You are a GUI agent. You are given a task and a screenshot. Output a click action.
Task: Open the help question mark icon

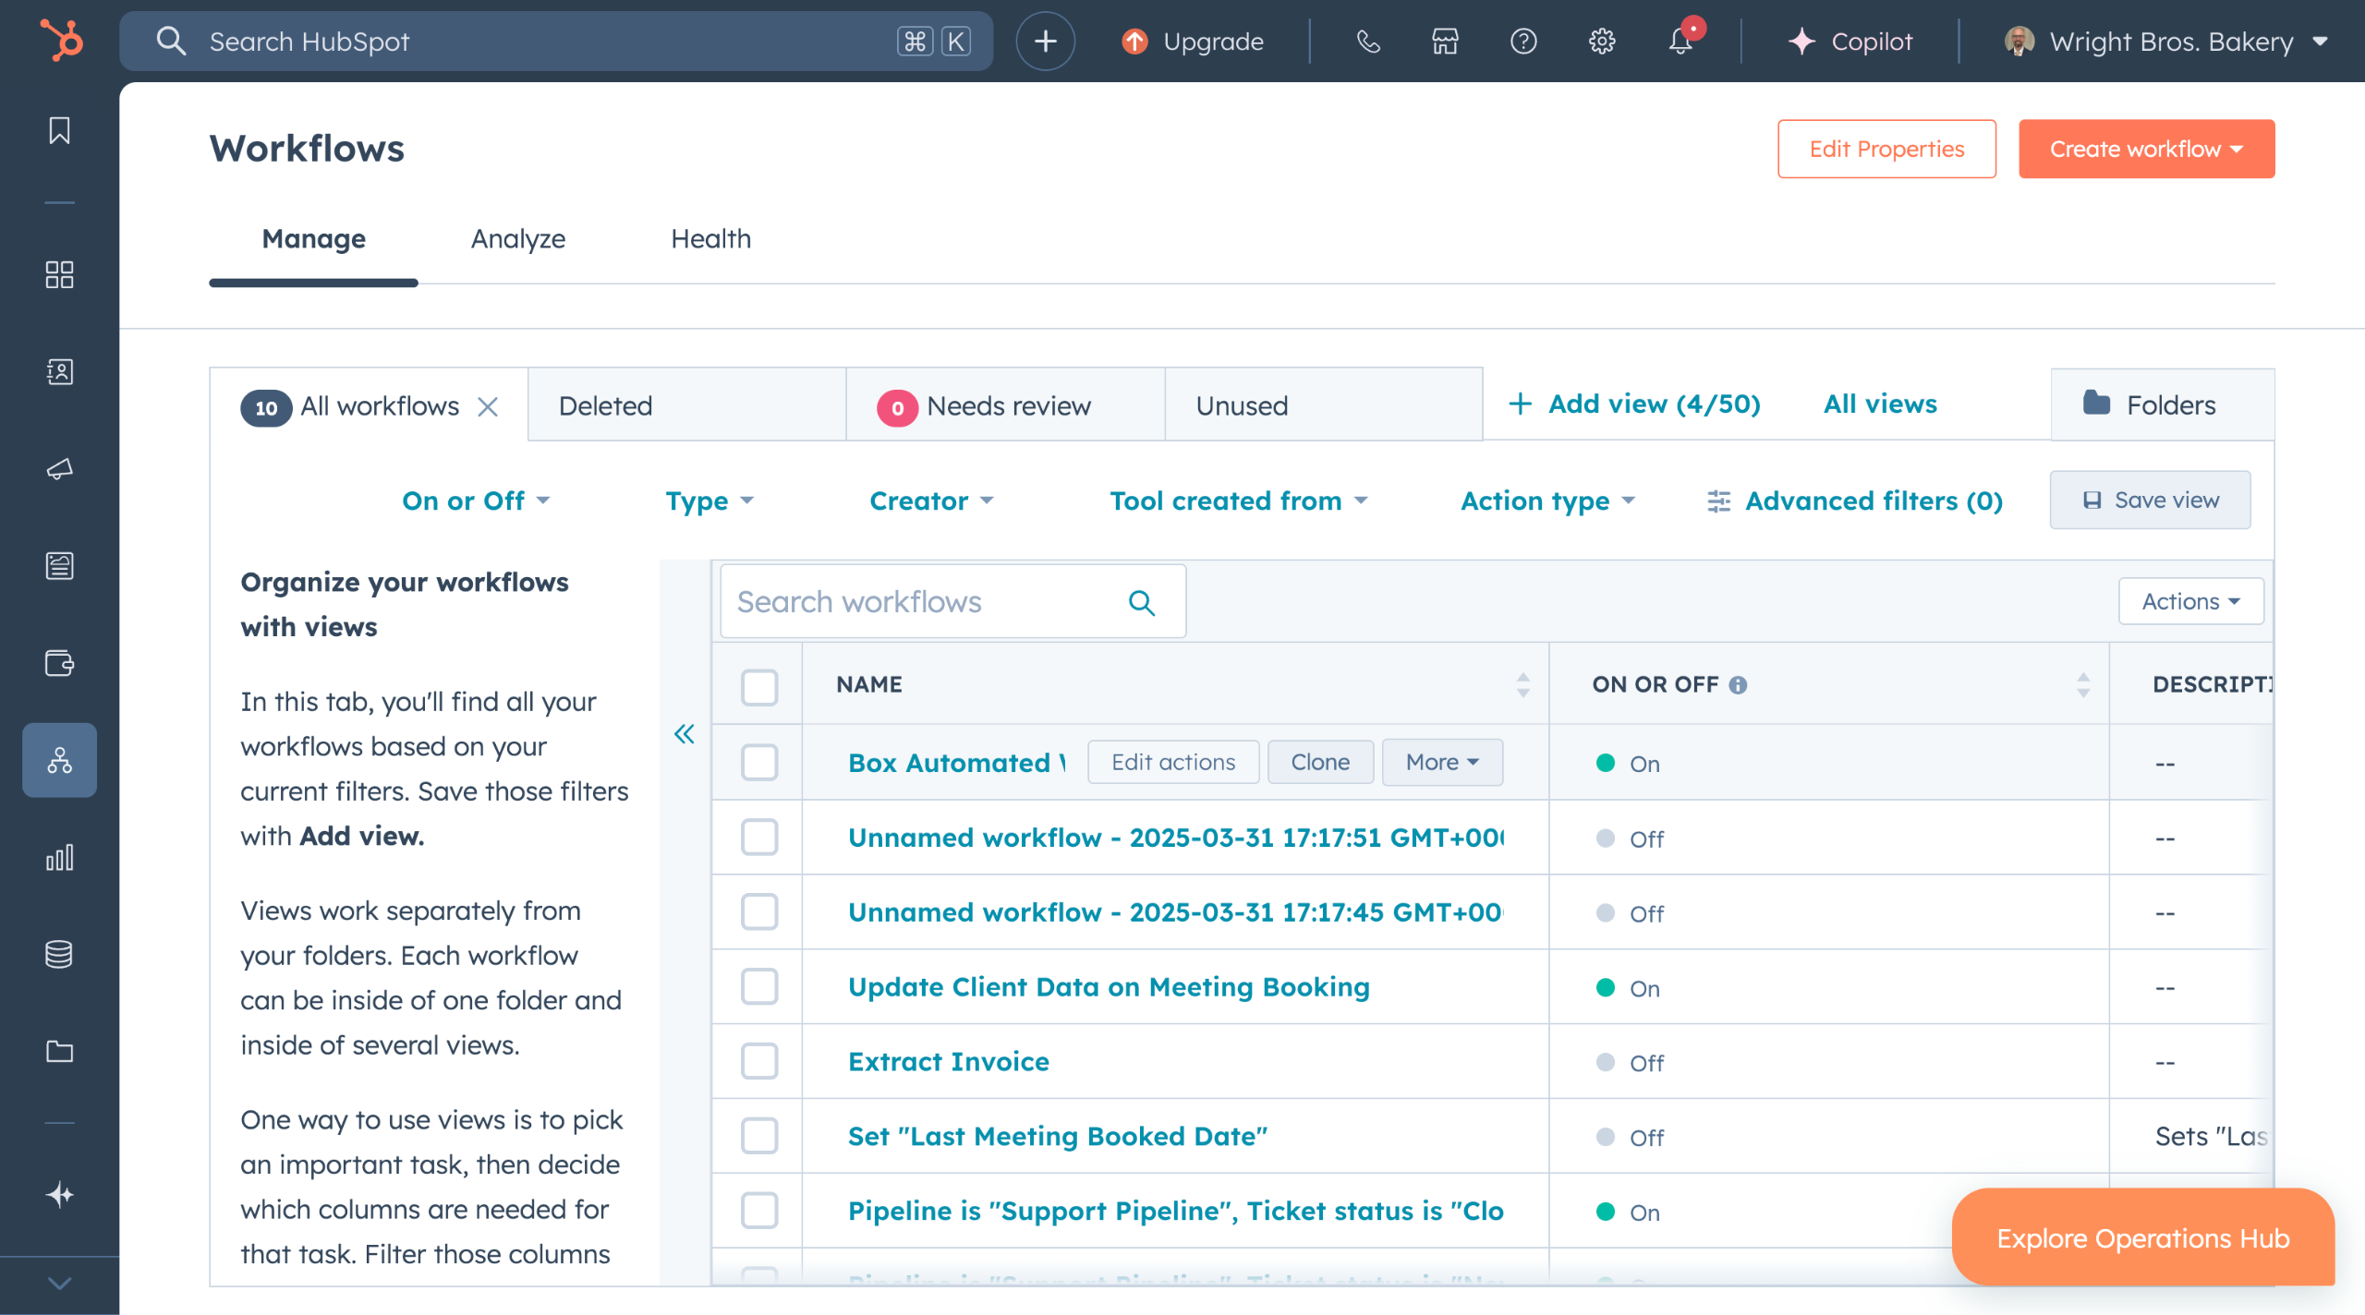point(1523,42)
